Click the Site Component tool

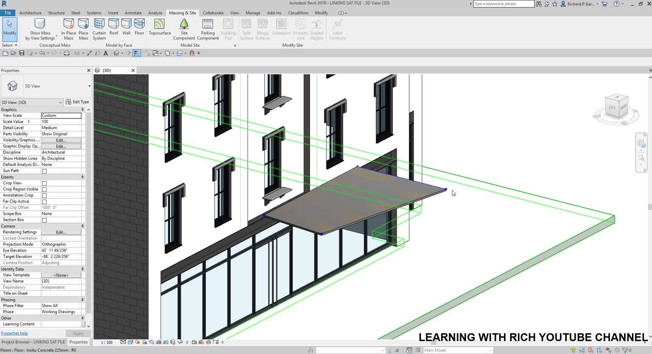coord(184,29)
